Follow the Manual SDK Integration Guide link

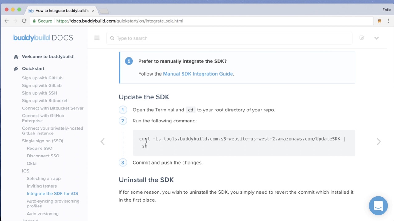point(198,74)
